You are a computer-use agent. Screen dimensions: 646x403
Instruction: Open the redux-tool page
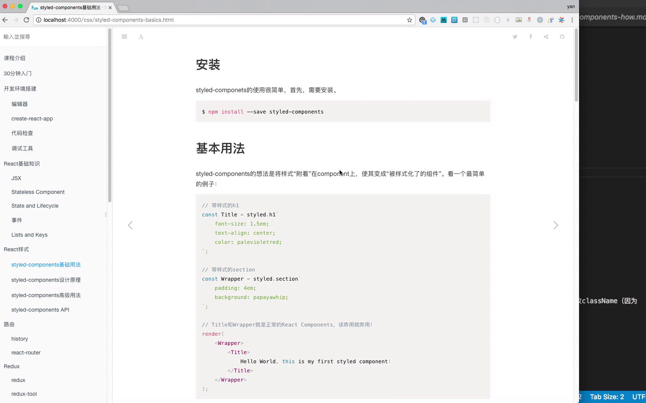(24, 394)
